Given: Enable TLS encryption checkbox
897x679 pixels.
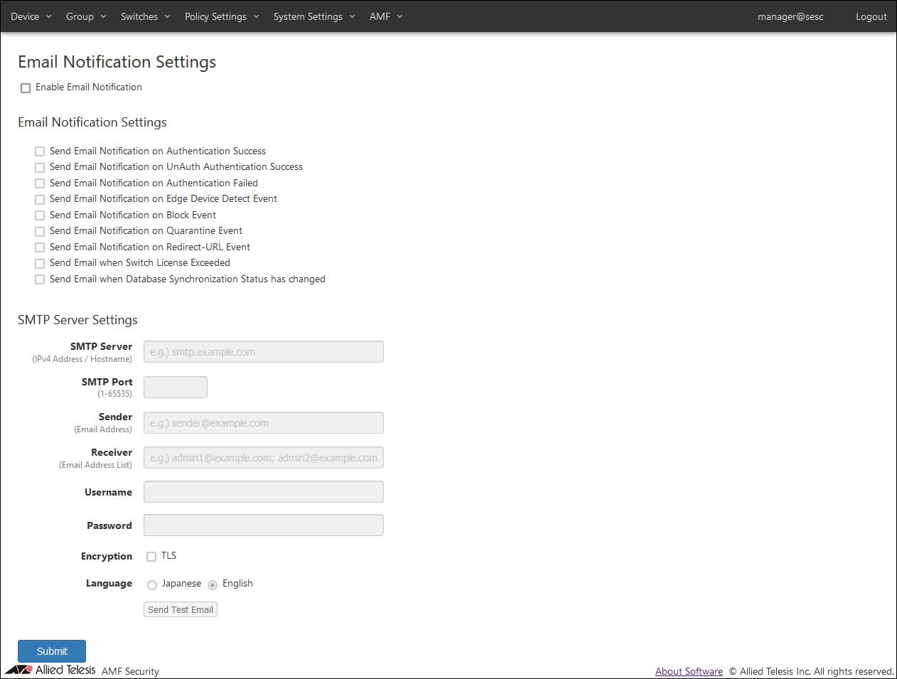Looking at the screenshot, I should point(151,557).
